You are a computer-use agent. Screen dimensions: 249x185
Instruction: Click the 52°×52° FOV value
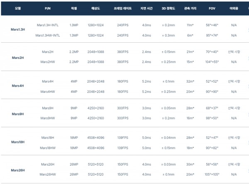(x=212, y=81)
